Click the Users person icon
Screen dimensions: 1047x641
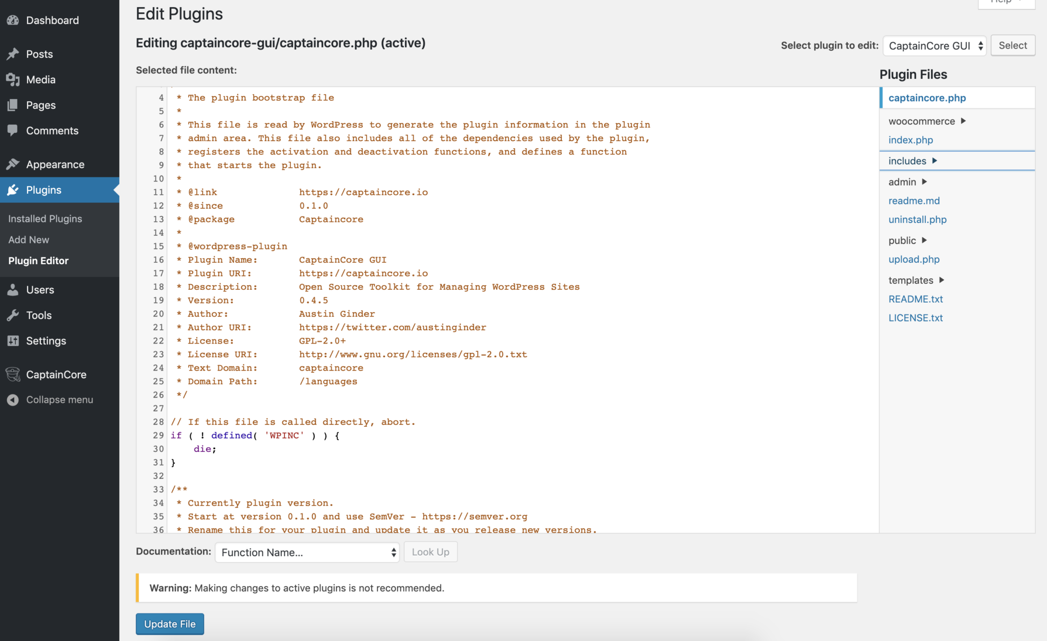click(13, 290)
